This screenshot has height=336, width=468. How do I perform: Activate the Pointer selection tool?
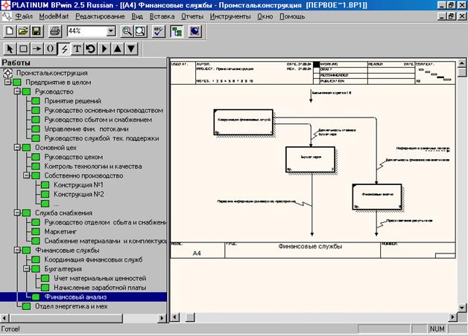[10, 49]
